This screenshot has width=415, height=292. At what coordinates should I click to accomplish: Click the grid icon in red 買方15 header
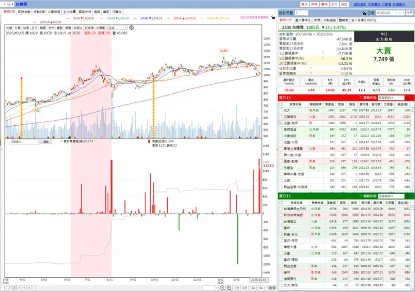408,98
